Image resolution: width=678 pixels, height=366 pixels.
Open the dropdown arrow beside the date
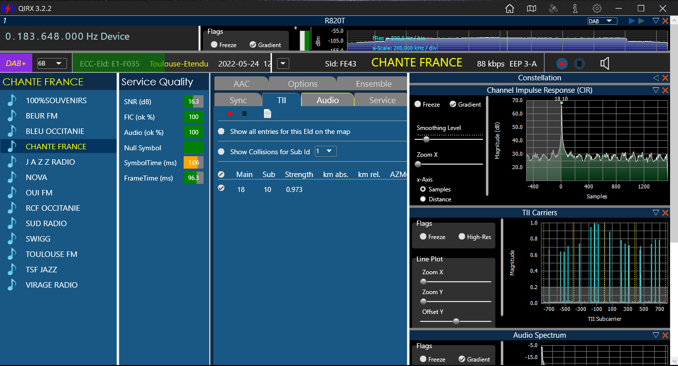pos(283,63)
